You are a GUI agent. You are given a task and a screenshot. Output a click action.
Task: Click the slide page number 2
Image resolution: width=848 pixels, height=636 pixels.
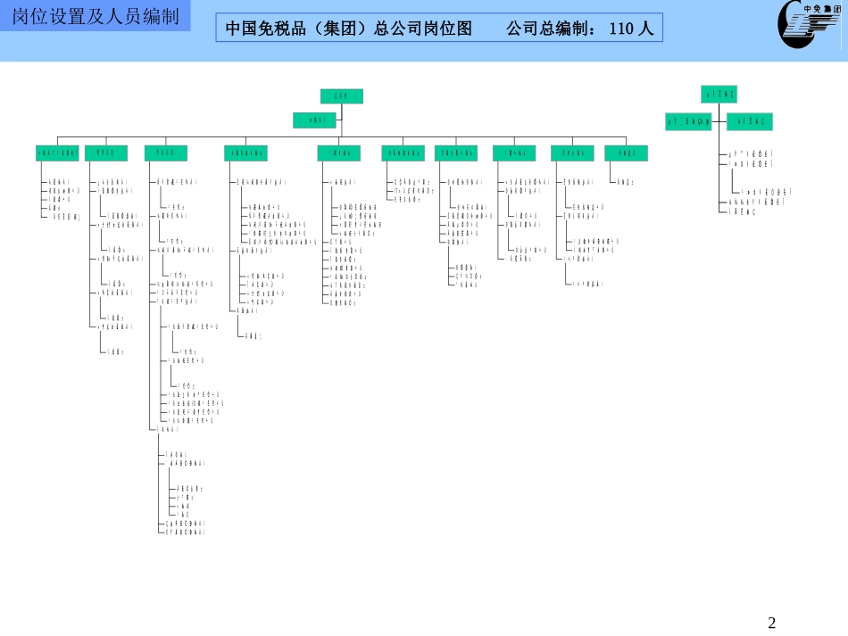tap(772, 623)
